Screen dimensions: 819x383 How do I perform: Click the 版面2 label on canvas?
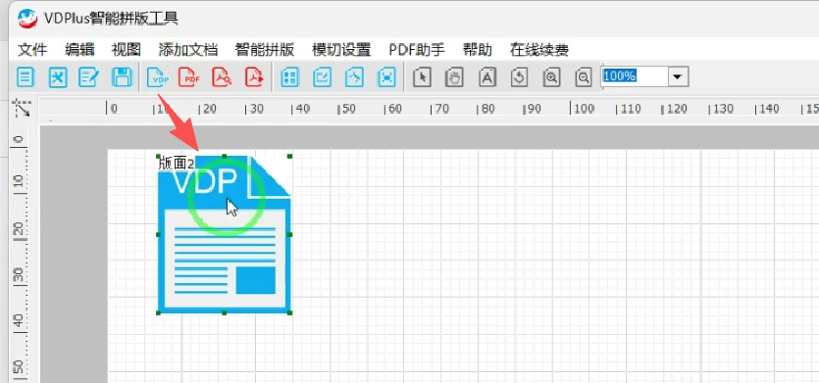coord(176,164)
